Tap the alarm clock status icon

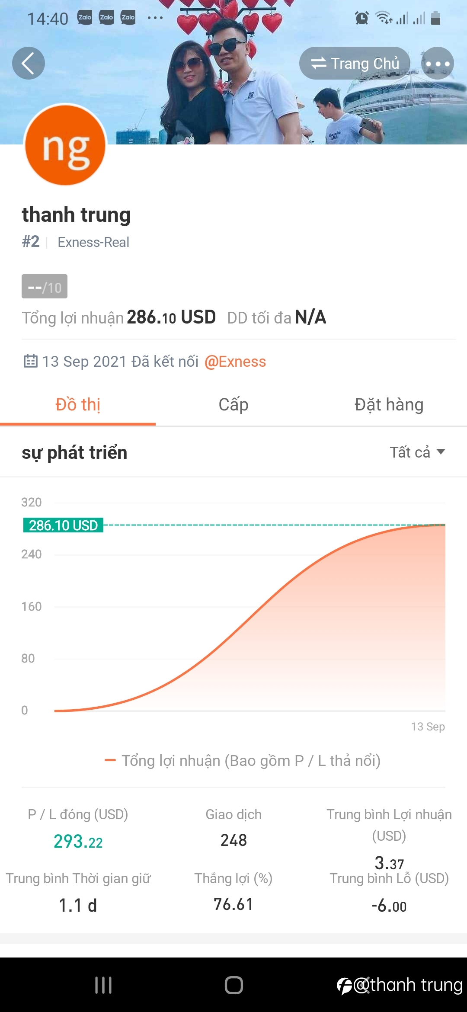pyautogui.click(x=362, y=18)
